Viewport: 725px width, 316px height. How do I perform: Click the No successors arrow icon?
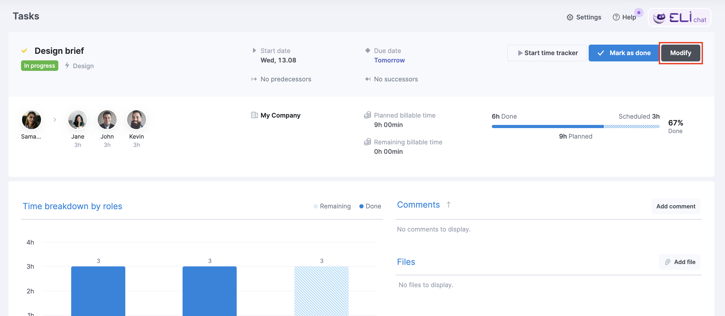[367, 79]
